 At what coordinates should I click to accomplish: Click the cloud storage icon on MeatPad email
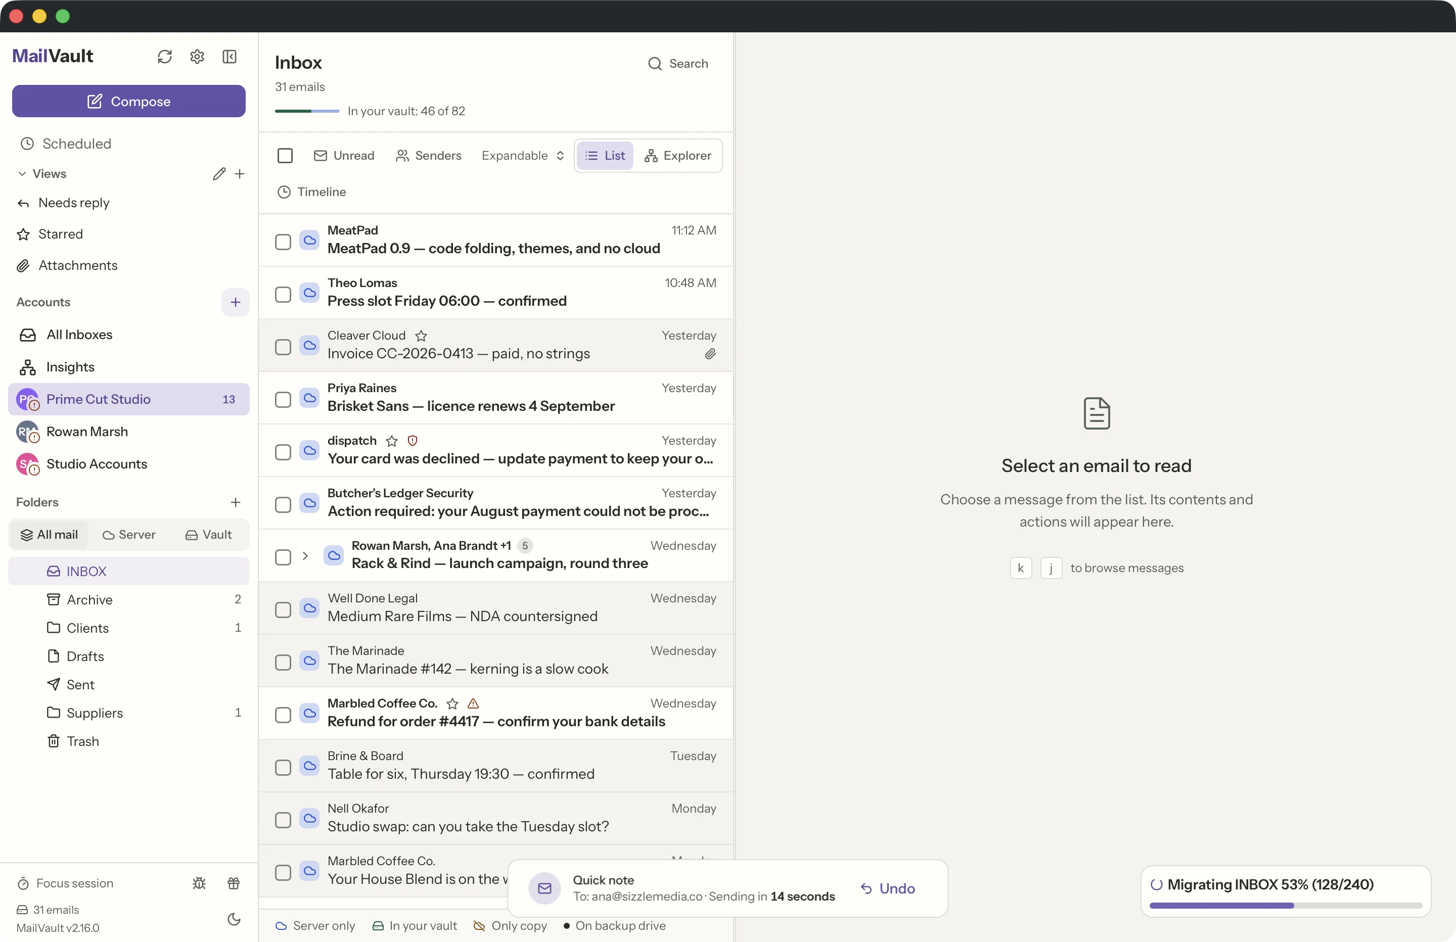[x=309, y=241]
